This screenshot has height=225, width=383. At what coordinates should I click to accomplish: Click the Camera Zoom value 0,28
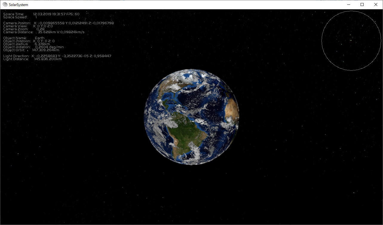(40, 29)
